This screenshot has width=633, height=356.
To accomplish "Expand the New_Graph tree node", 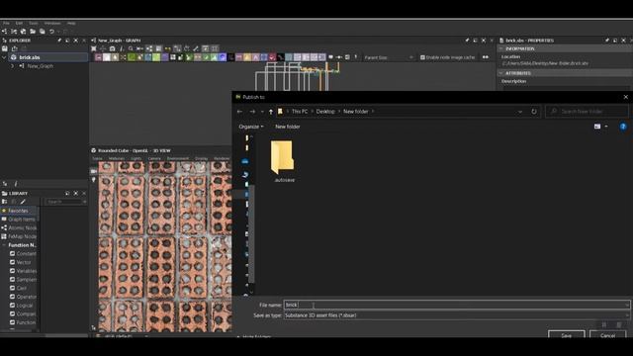I will coord(13,66).
